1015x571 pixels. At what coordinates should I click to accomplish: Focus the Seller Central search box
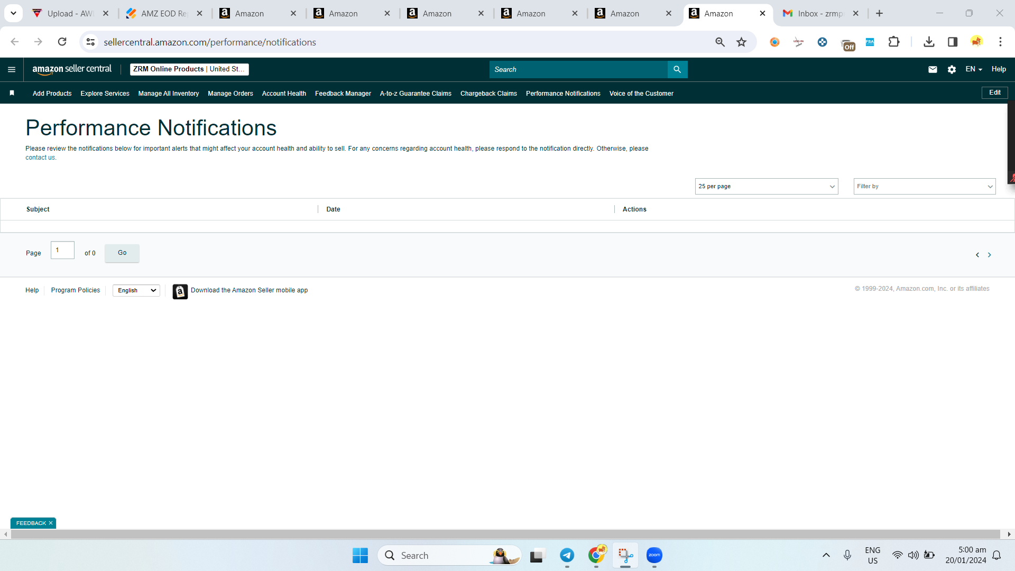[578, 69]
